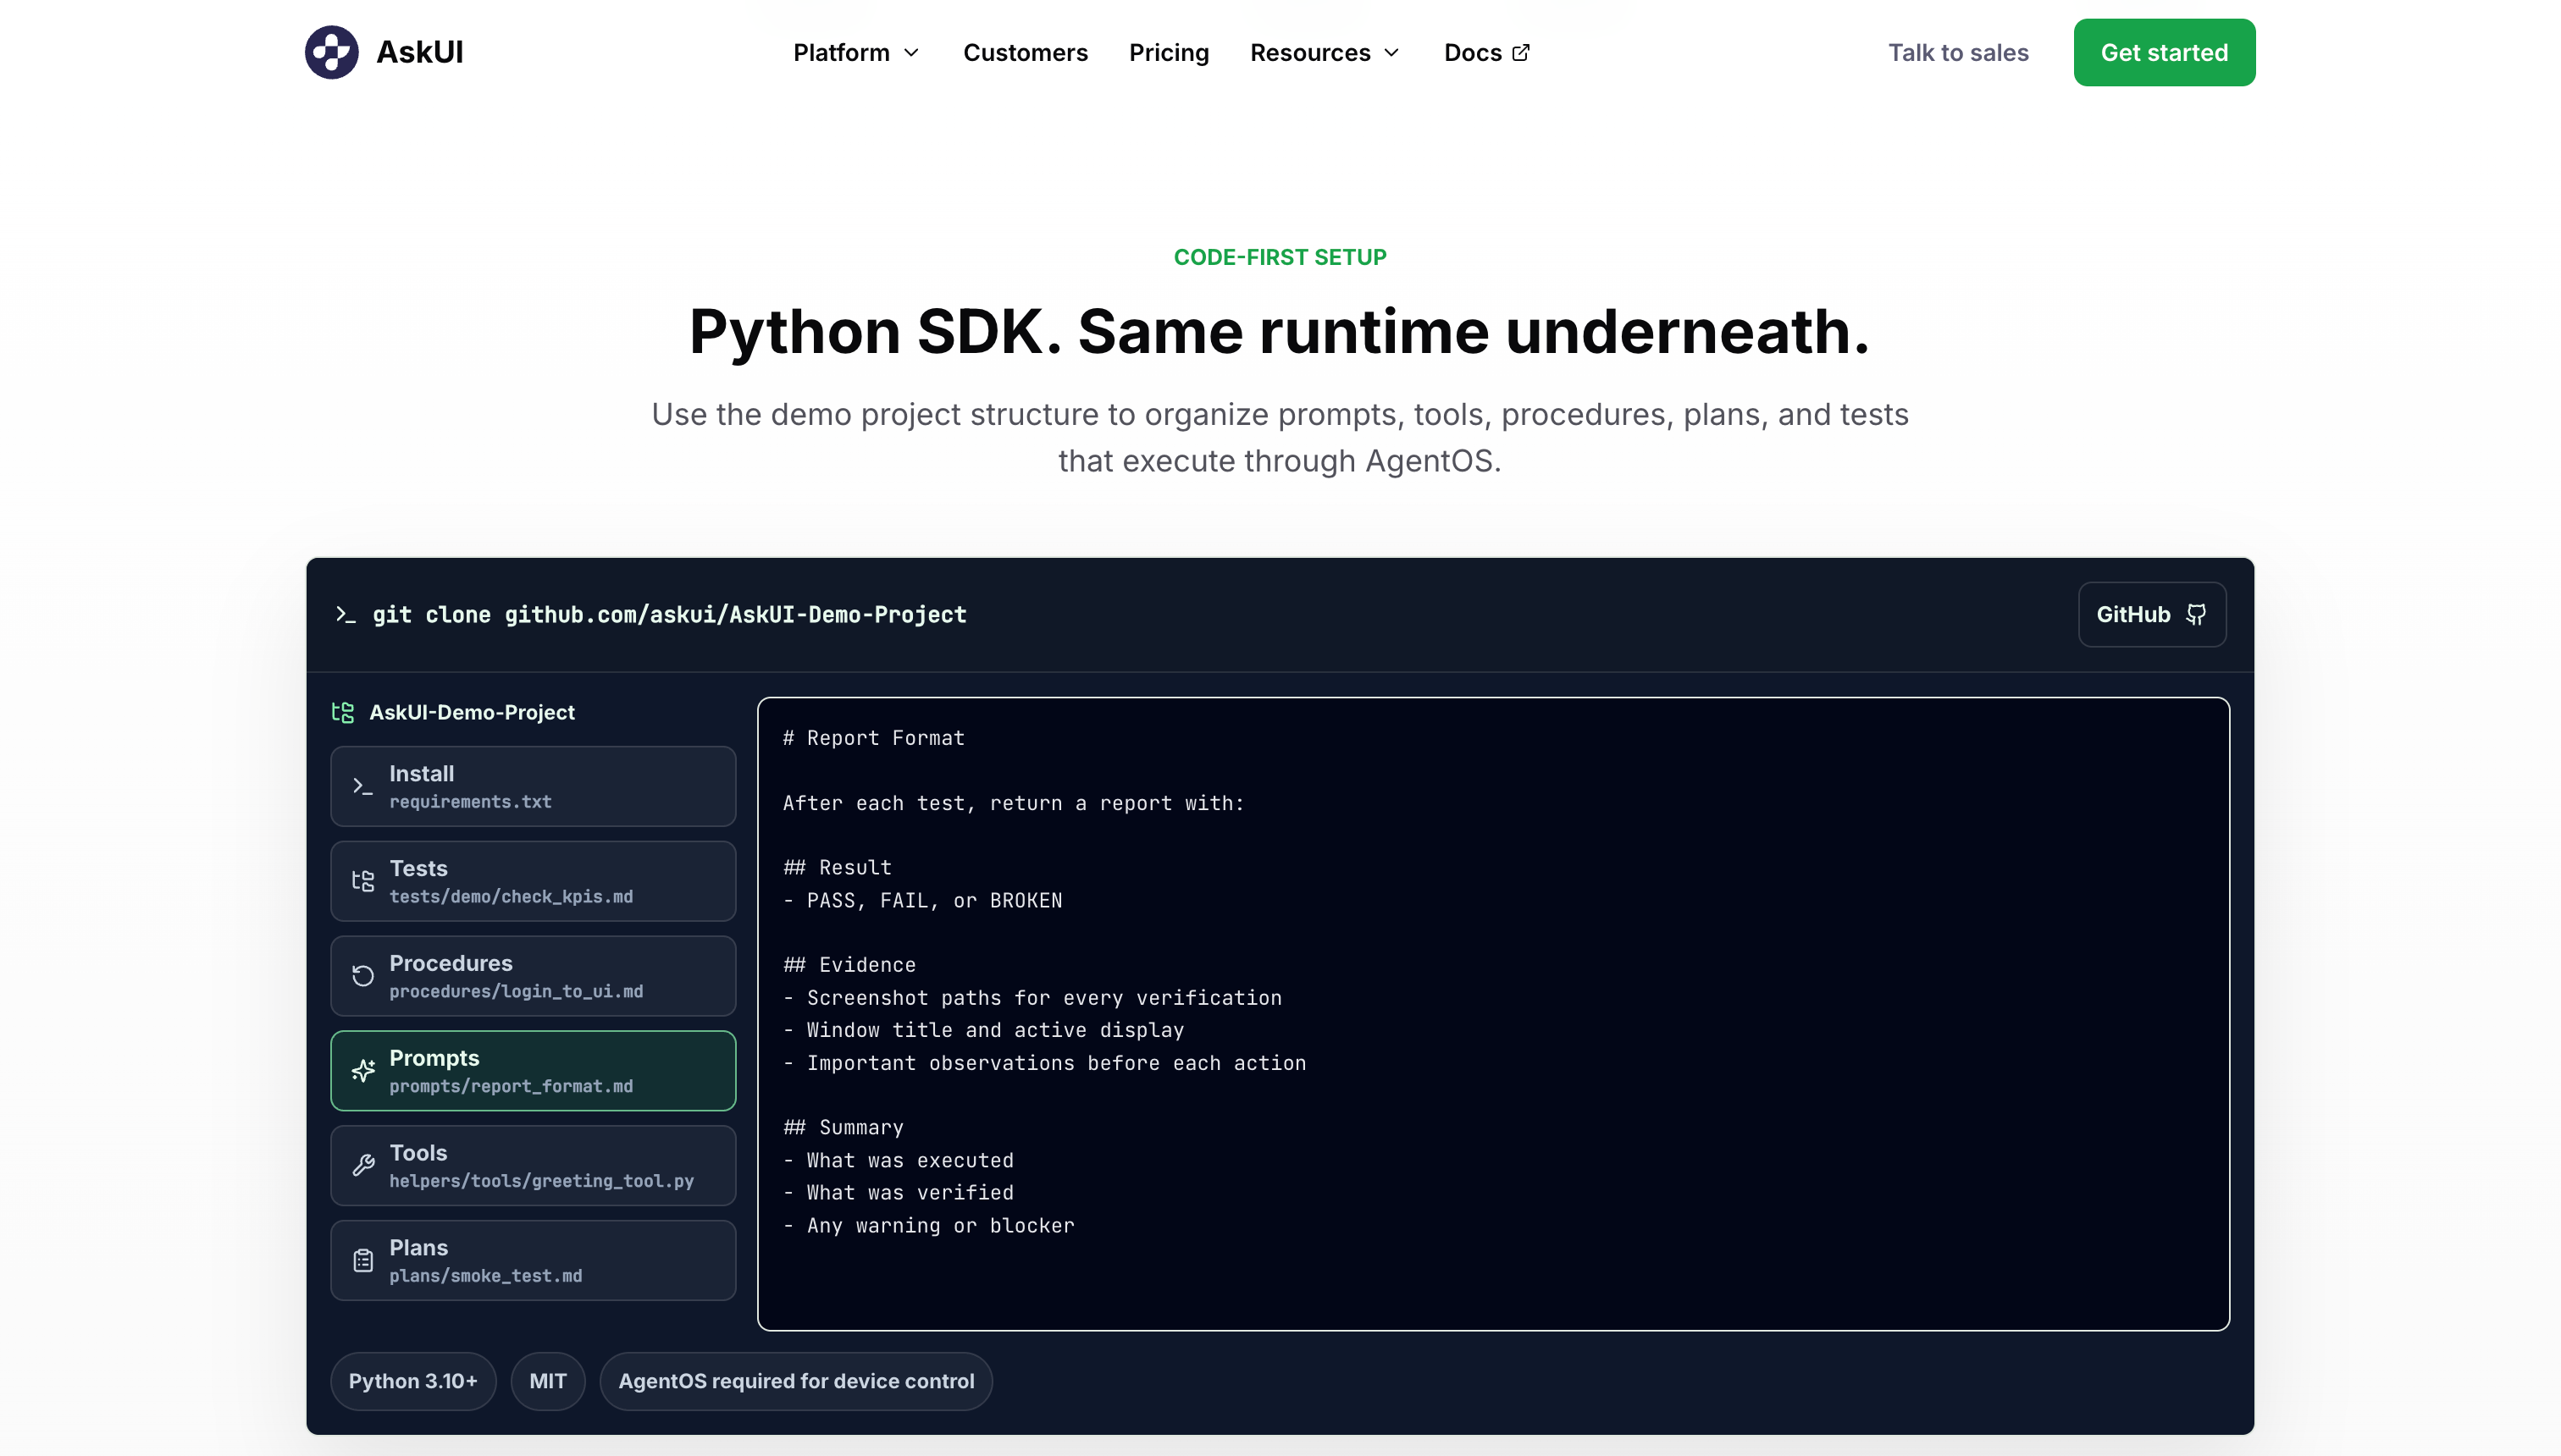Click the GitHub button
This screenshot has height=1456, width=2561.
2152,614
